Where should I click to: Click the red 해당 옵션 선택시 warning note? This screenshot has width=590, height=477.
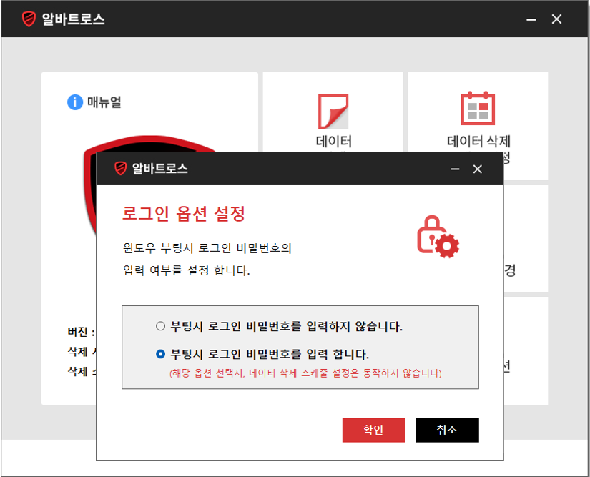tap(305, 373)
